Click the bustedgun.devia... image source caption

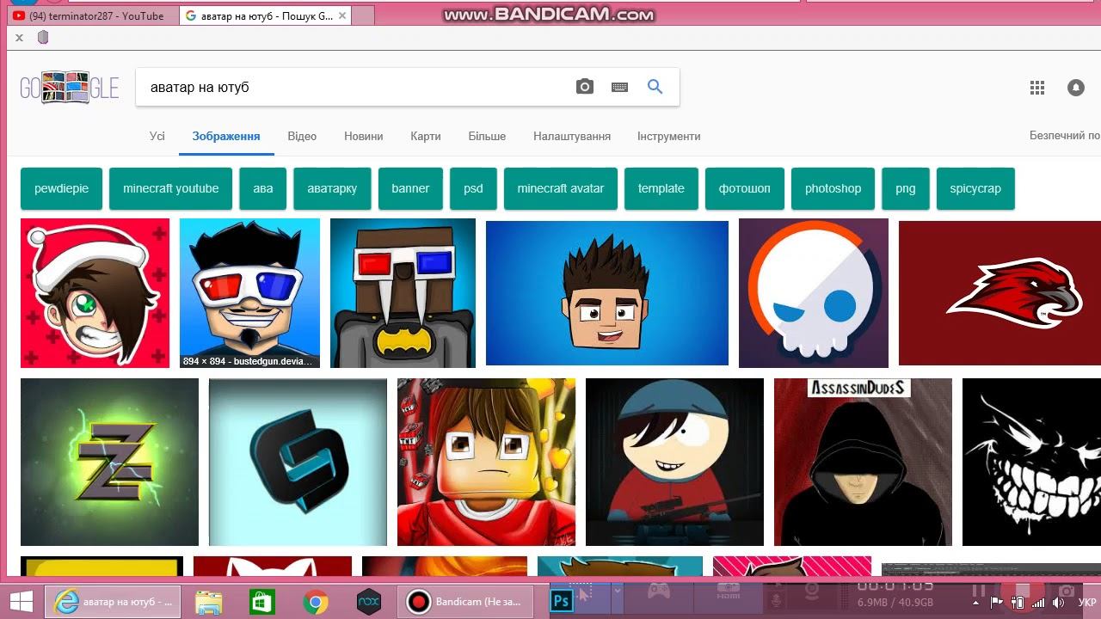[x=248, y=361]
